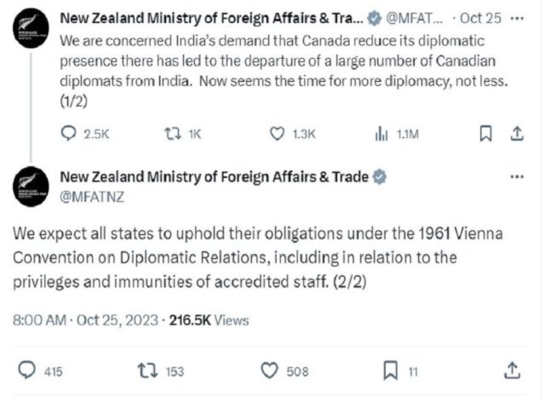The height and width of the screenshot is (409, 545).
Task: Open the @MFATNZ handle under second tweet
Action: pyautogui.click(x=92, y=196)
